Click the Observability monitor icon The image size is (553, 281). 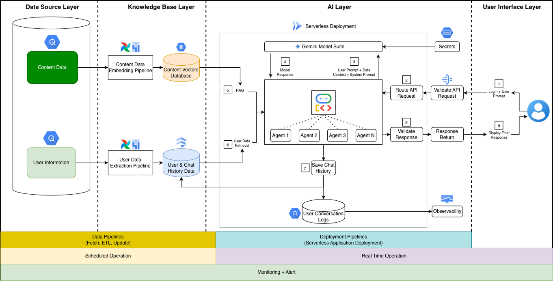(x=447, y=199)
